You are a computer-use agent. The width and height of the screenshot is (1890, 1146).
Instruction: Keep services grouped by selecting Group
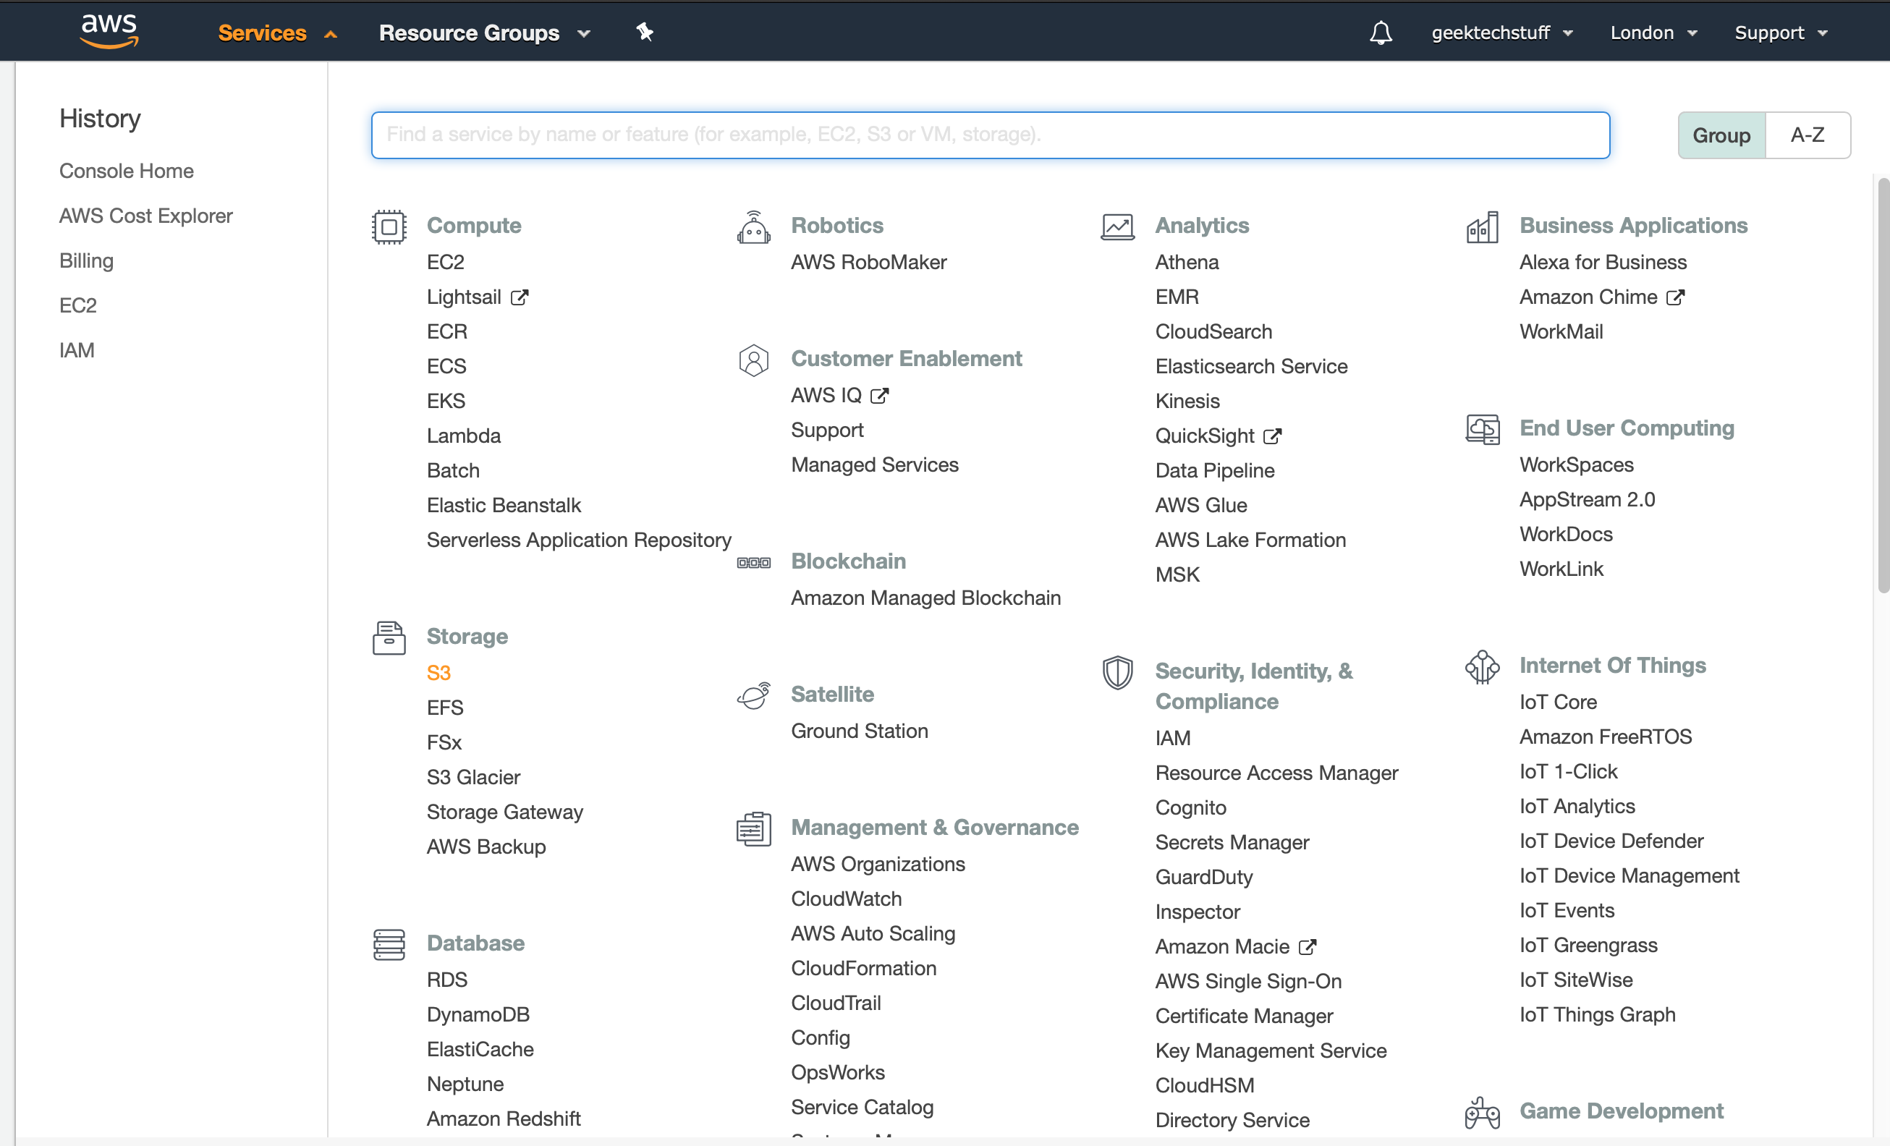click(x=1722, y=135)
